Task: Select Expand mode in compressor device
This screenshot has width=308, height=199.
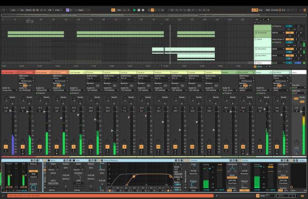Action: click(x=34, y=177)
